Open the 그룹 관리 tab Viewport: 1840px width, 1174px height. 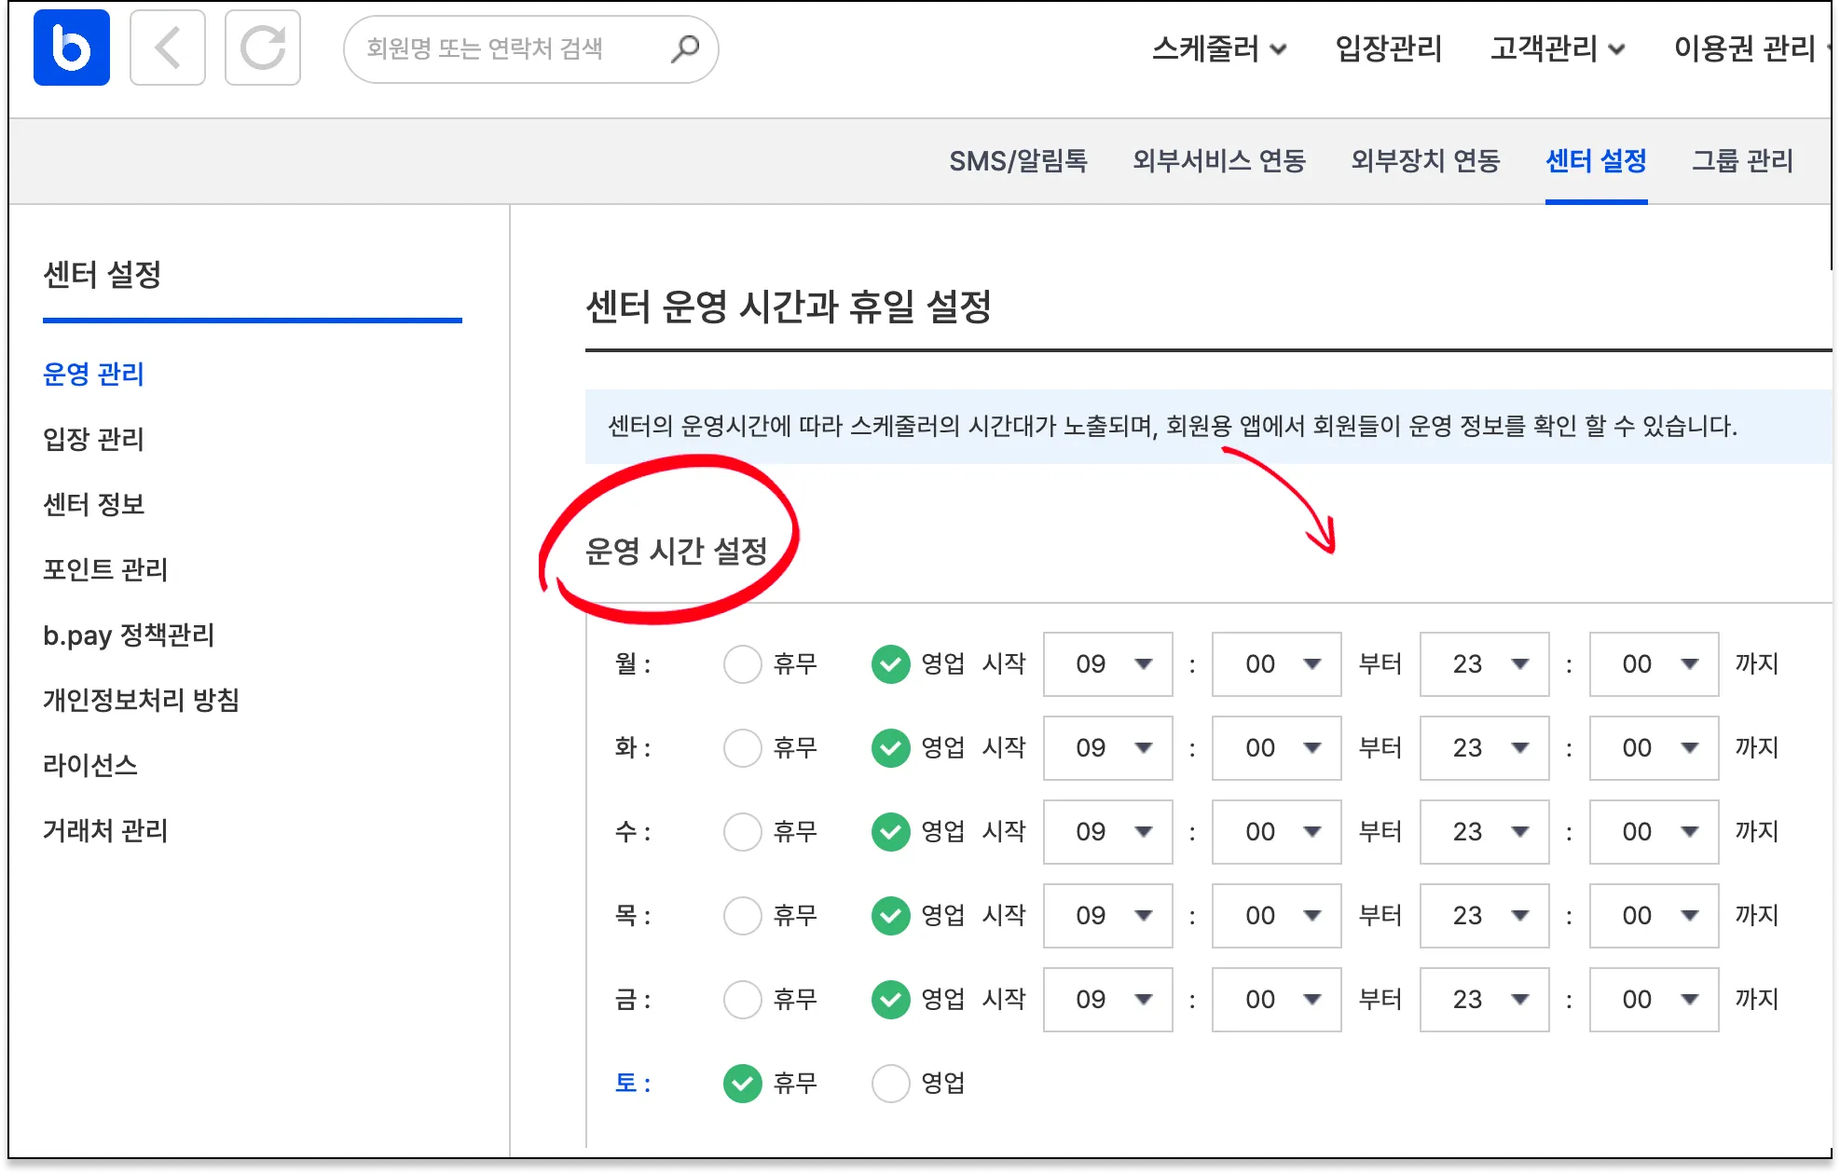[x=1742, y=161]
